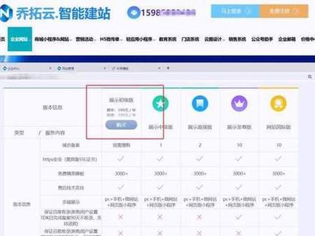Select the yellow medal 网站国际版 plan icon
The height and width of the screenshot is (236, 315).
coord(278,103)
